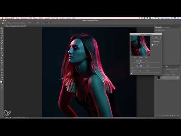
Task: Select the Rectangular Marquee tool
Action: tap(2, 31)
